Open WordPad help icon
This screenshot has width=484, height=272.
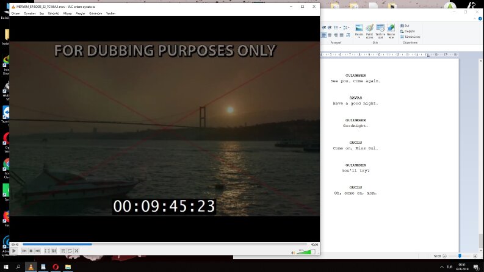[480, 19]
